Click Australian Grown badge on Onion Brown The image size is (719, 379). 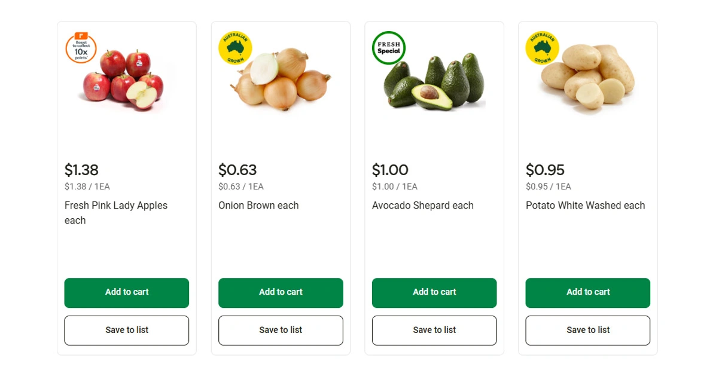[x=235, y=48]
